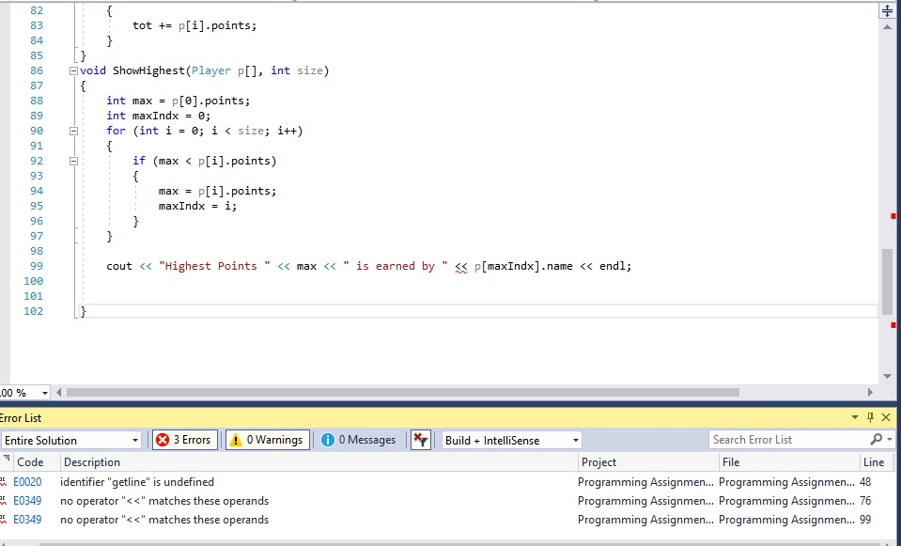Click the yellow warning triangle icon
This screenshot has height=546, width=901.
point(236,440)
